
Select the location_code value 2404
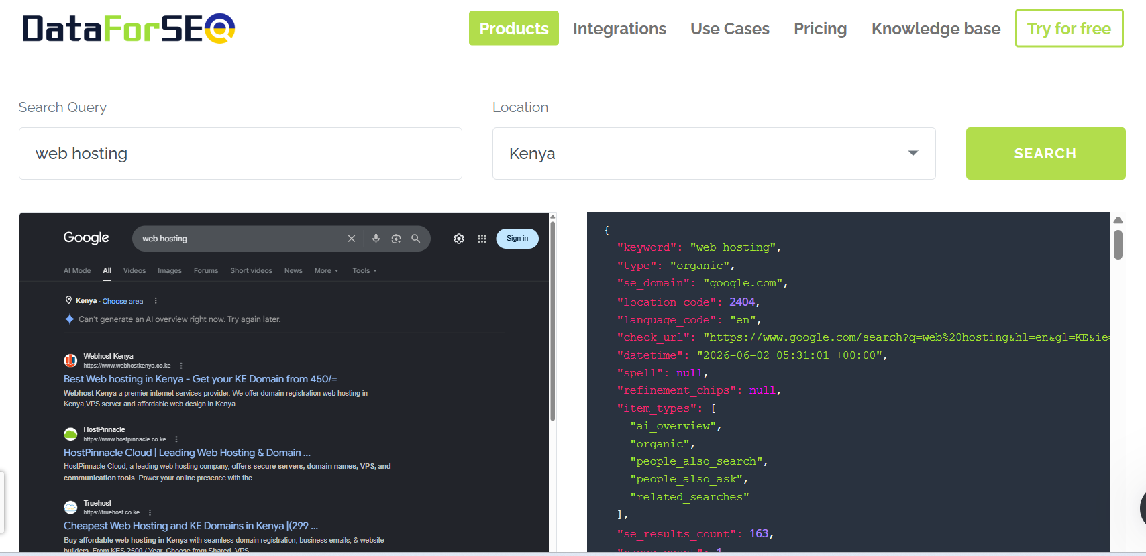click(x=742, y=302)
